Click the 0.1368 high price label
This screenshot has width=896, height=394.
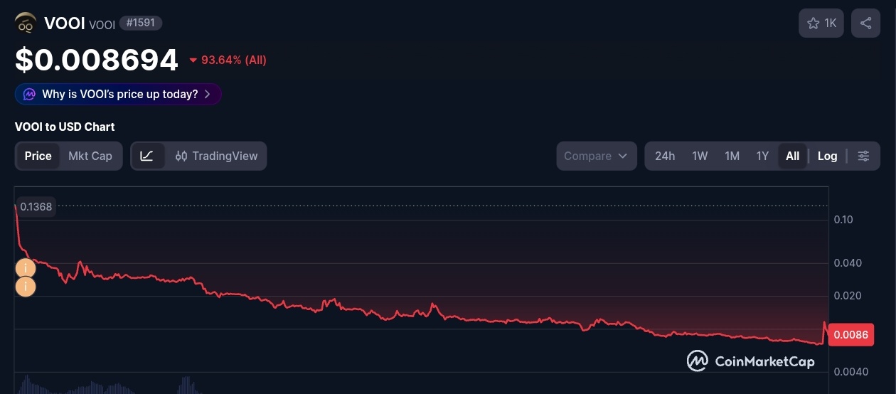pyautogui.click(x=36, y=206)
